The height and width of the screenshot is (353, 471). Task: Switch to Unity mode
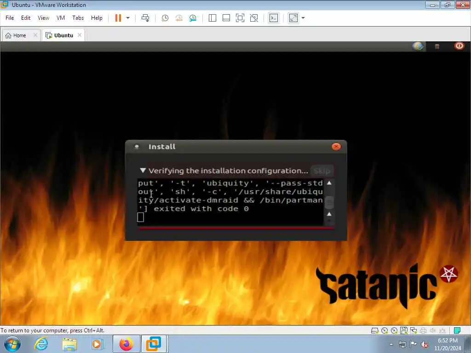[254, 18]
